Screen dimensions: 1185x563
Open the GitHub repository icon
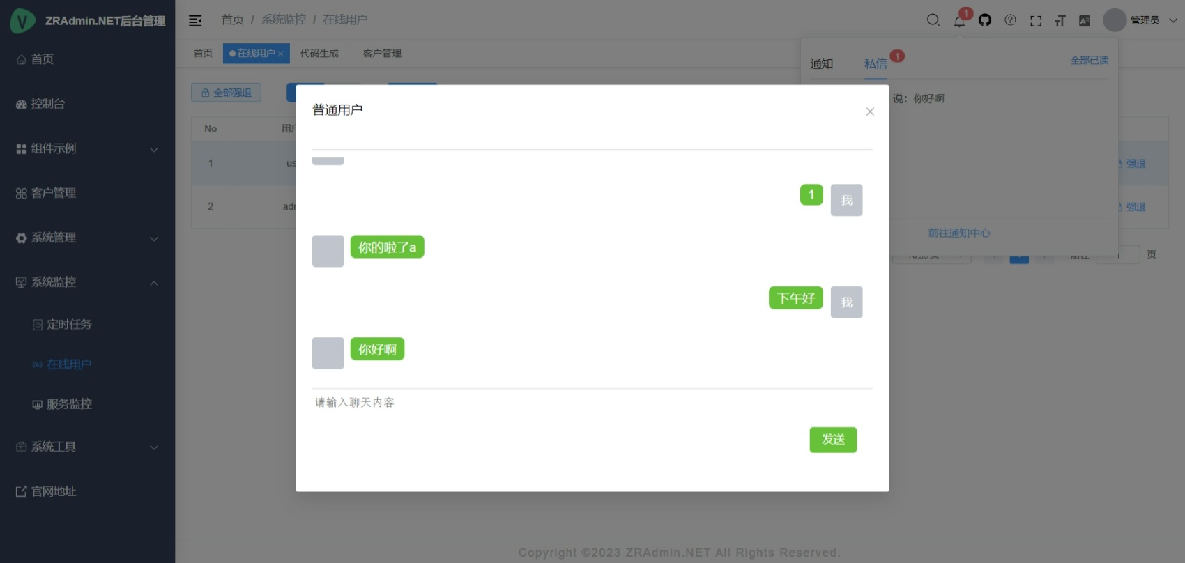click(984, 20)
